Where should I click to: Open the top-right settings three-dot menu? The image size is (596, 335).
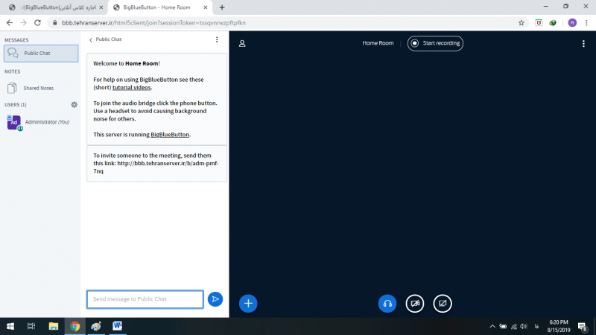[x=583, y=43]
